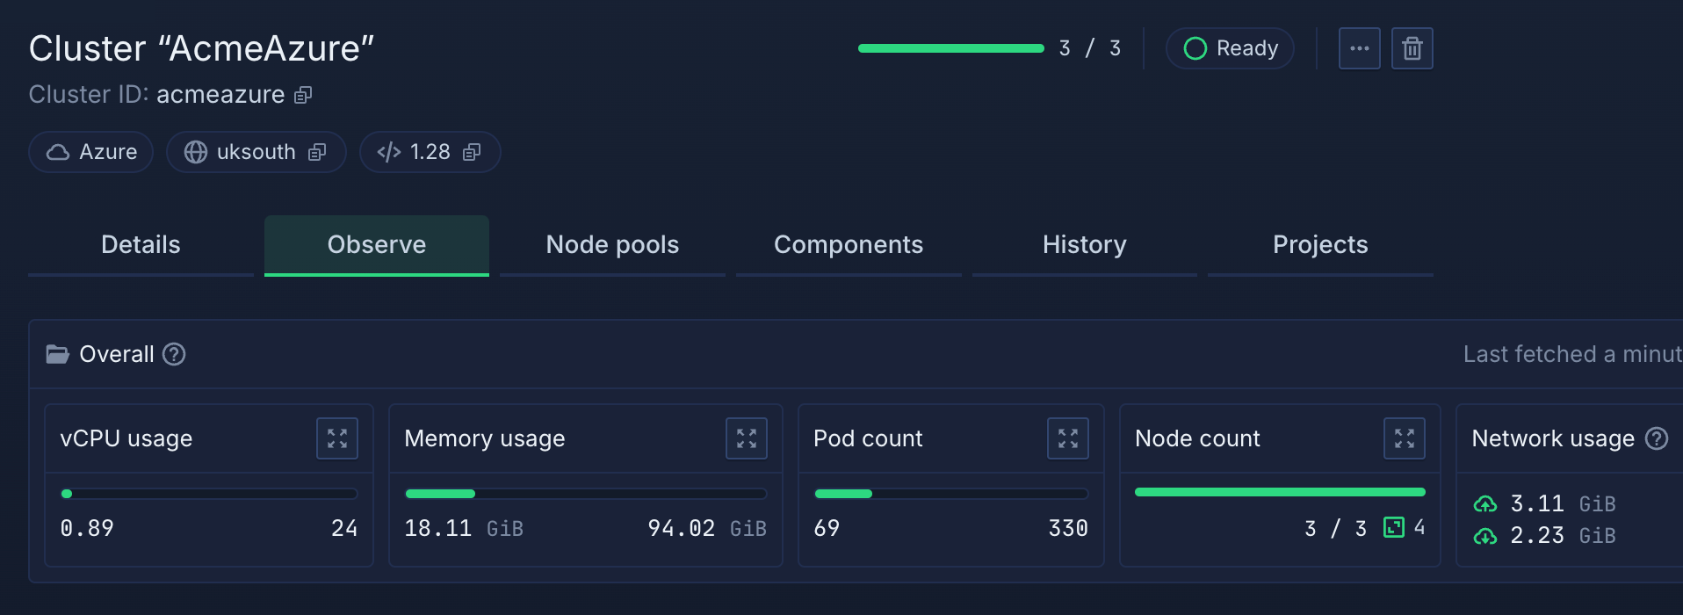Show help for Network usage
This screenshot has width=1683, height=615.
tap(1657, 438)
